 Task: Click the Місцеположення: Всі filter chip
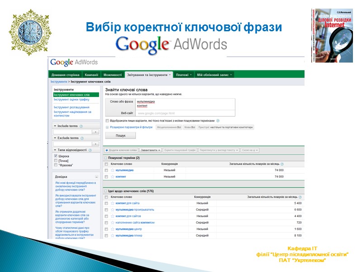(169, 127)
